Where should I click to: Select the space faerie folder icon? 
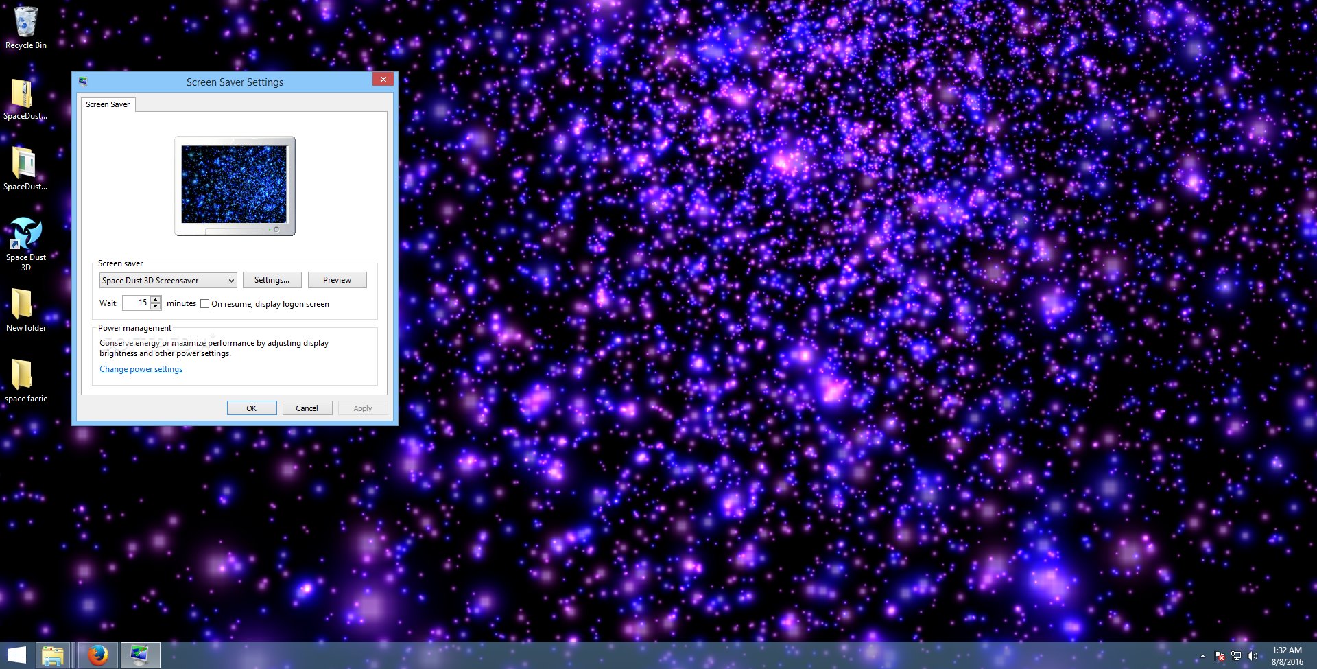coord(26,380)
